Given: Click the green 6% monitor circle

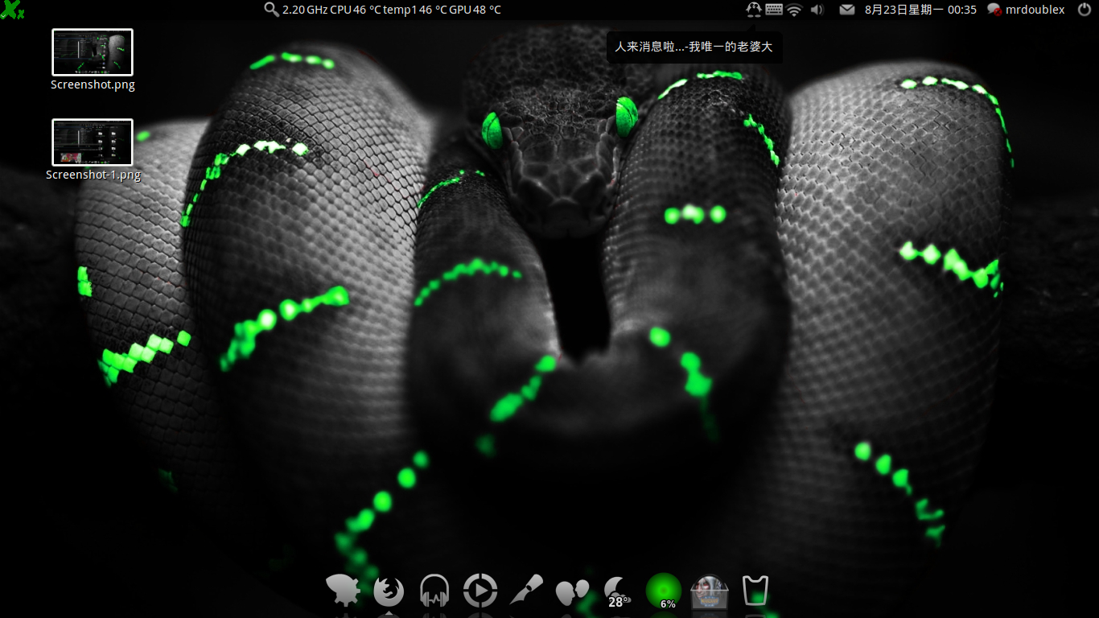Looking at the screenshot, I should point(664,591).
